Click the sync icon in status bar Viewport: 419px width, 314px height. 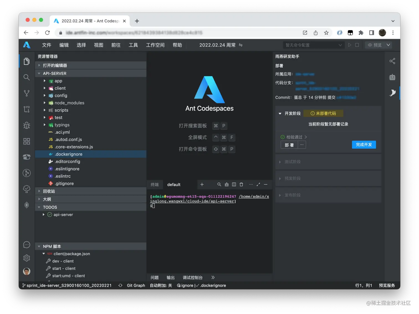click(x=120, y=285)
